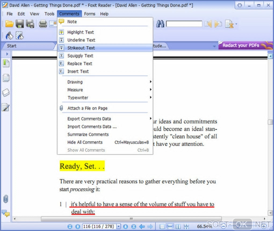Select the continuous page layout icon
Screen dimensions: 274x231
(x=170, y=226)
